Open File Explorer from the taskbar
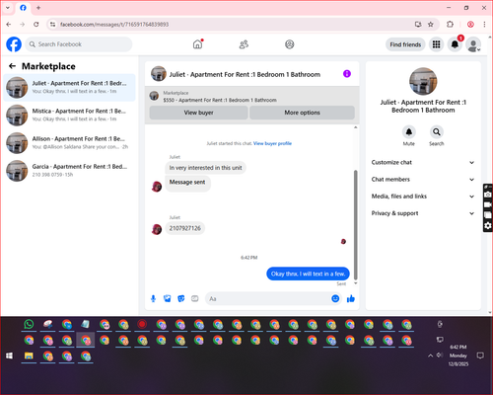 coord(29,355)
